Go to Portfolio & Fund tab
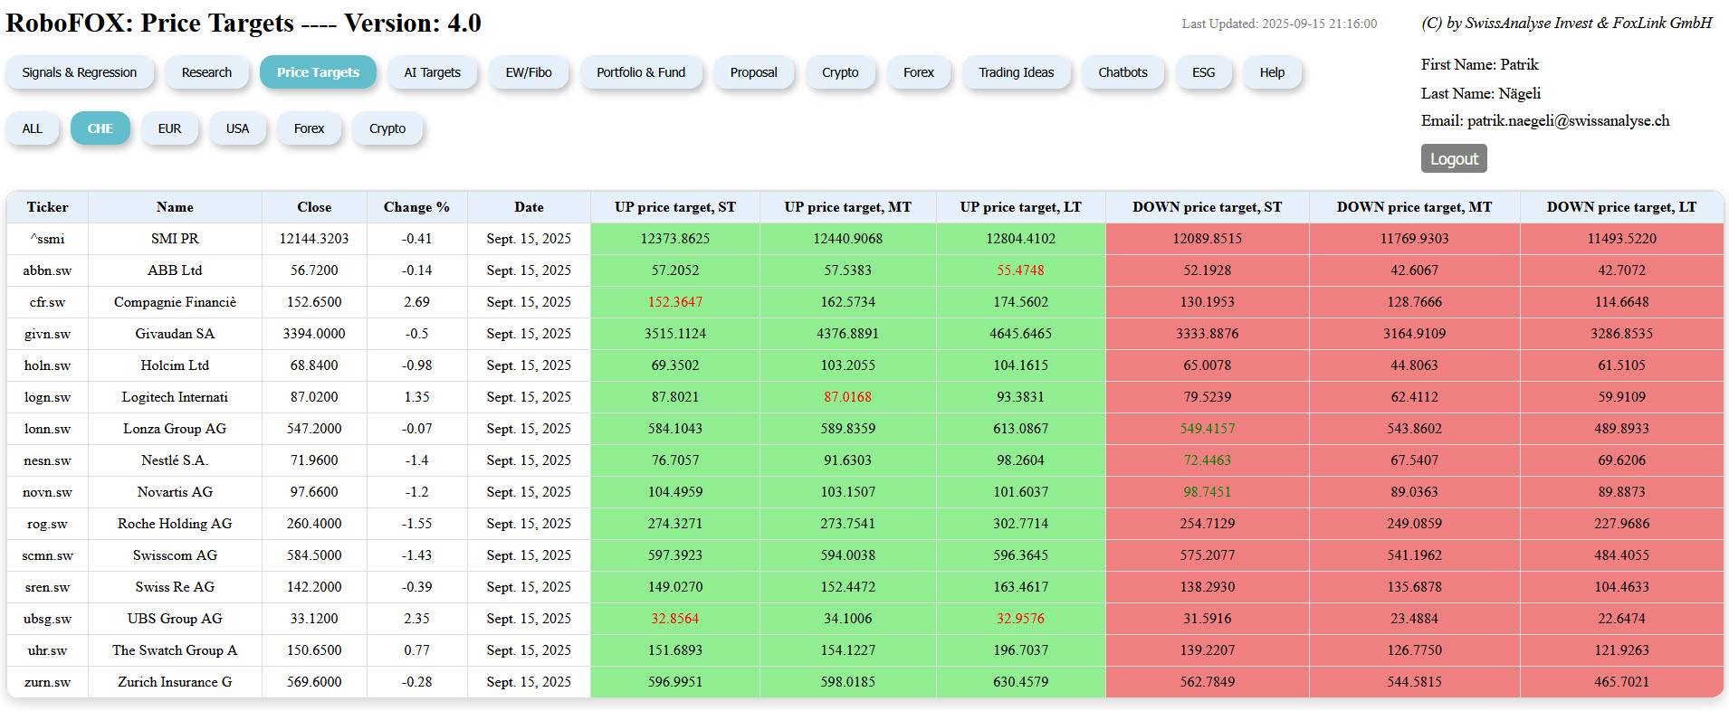The height and width of the screenshot is (711, 1729). click(x=641, y=72)
